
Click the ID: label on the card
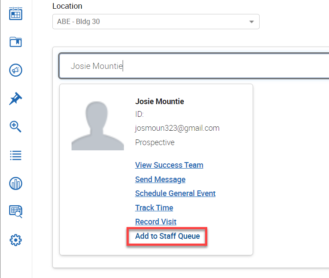(139, 114)
